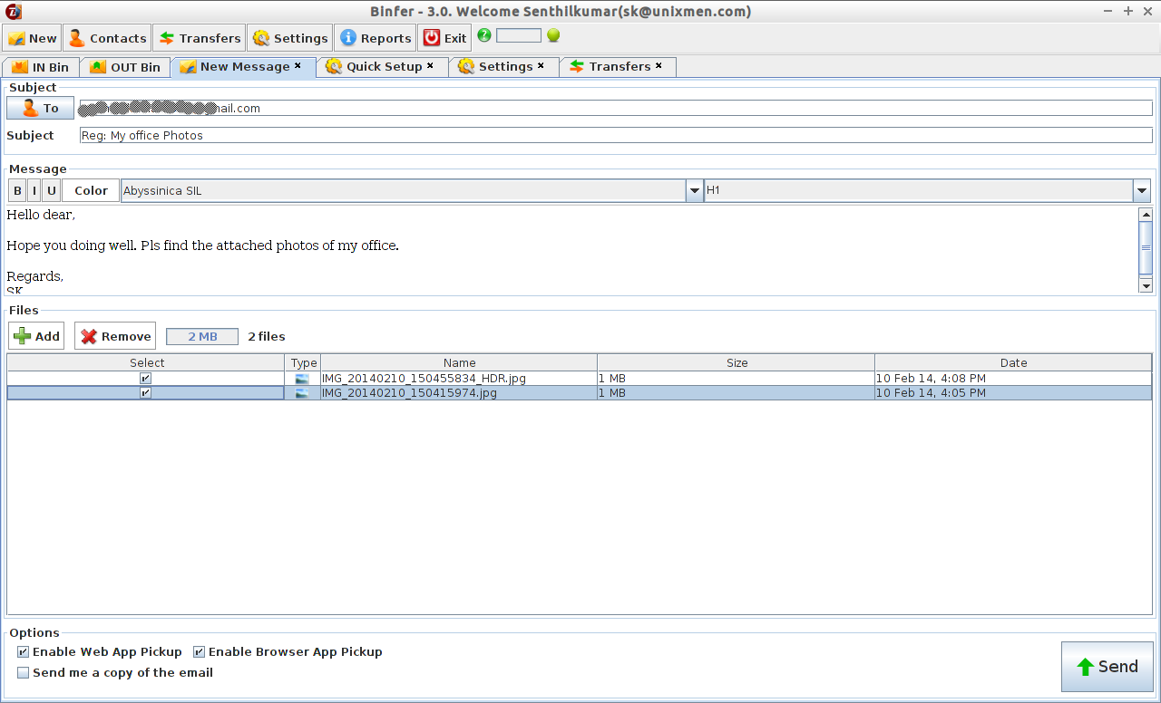This screenshot has height=703, width=1161.
Task: Uncheck IMG_20140210_150455834_HDR.jpg select box
Action: coord(145,379)
